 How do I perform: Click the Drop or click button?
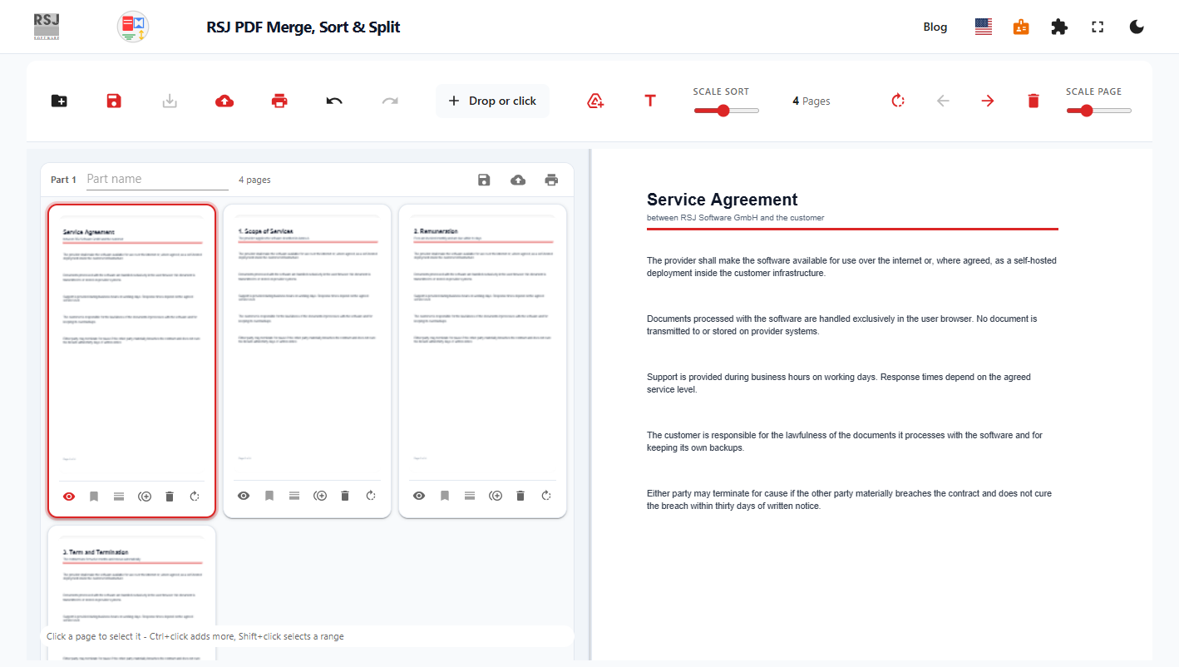(x=492, y=101)
